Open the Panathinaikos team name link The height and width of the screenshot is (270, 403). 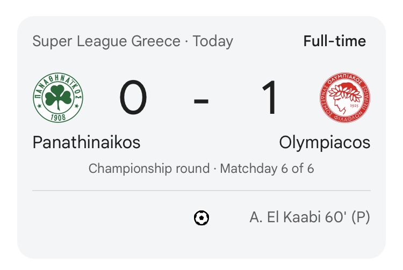(x=87, y=142)
